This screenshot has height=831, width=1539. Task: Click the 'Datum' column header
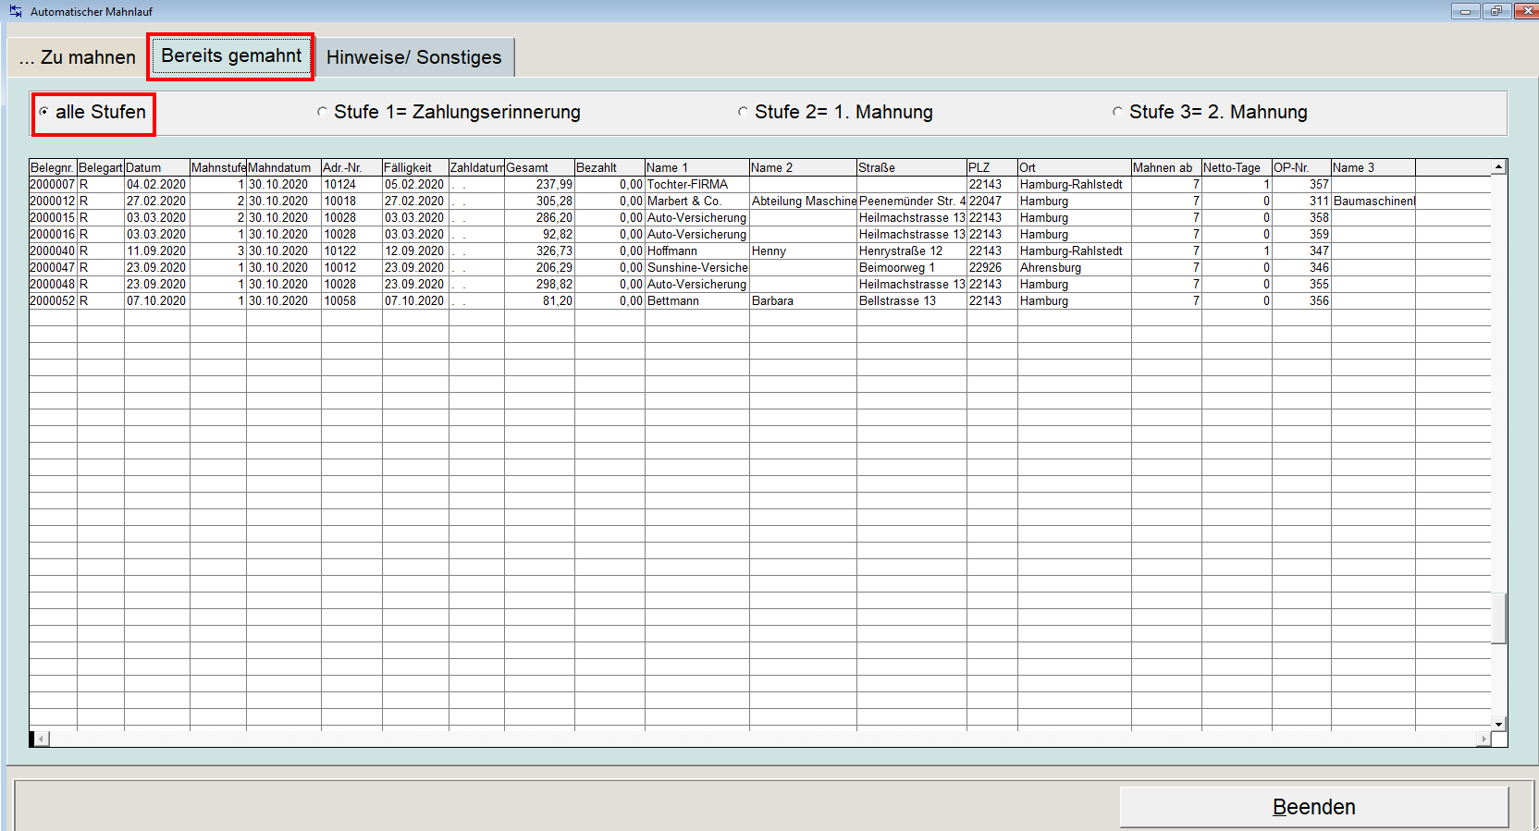157,167
